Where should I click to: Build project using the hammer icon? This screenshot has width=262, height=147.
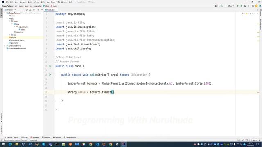(x=221, y=6)
